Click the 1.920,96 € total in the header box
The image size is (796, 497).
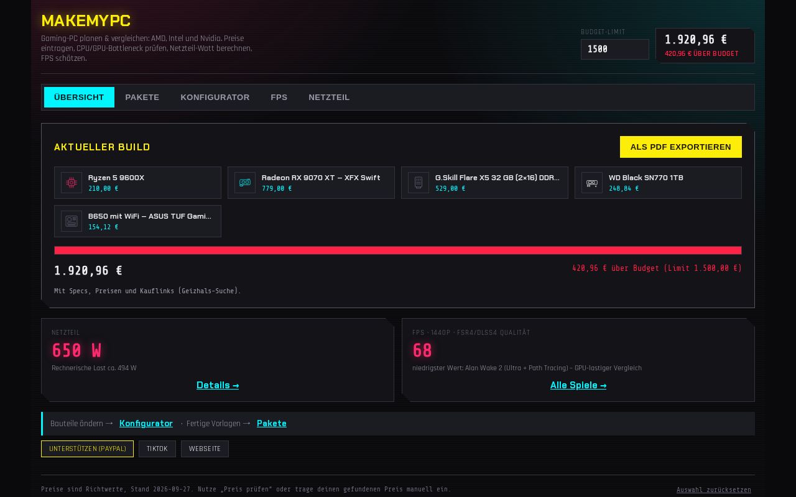(696, 40)
